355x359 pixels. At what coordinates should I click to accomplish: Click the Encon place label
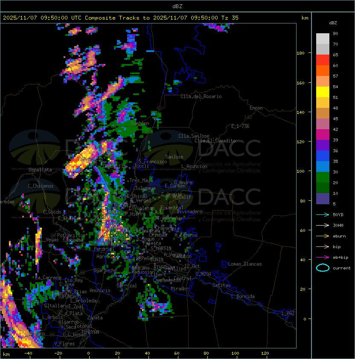coord(256,108)
